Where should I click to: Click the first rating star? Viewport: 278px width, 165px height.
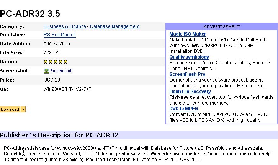click(x=46, y=61)
